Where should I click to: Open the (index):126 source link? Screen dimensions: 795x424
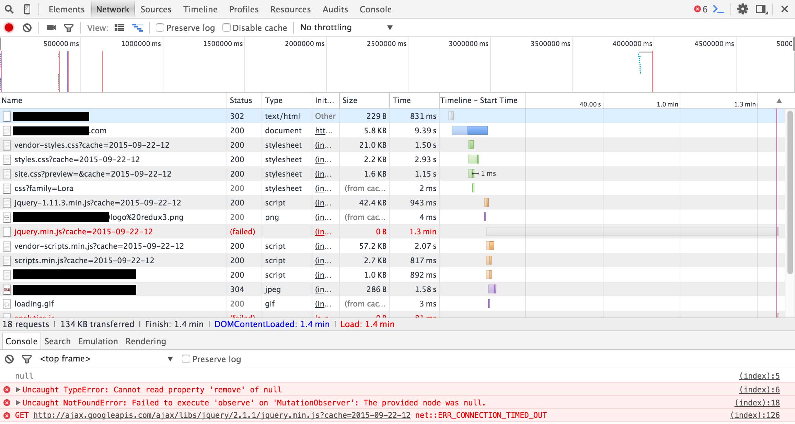click(754, 415)
